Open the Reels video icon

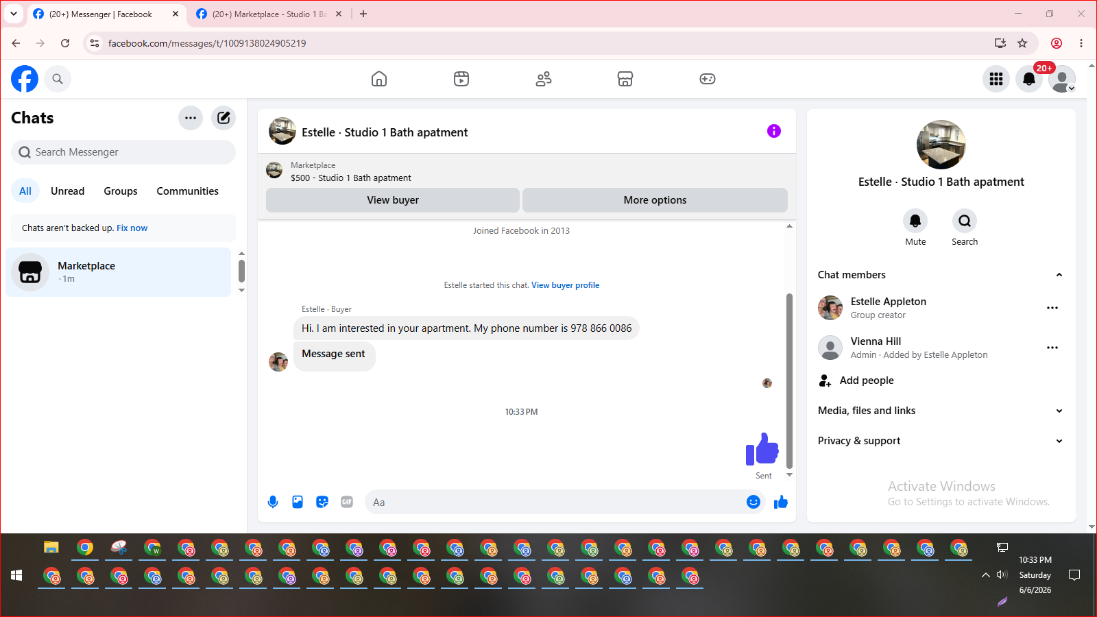point(461,79)
